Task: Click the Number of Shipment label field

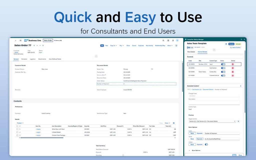Action: tap(222, 133)
